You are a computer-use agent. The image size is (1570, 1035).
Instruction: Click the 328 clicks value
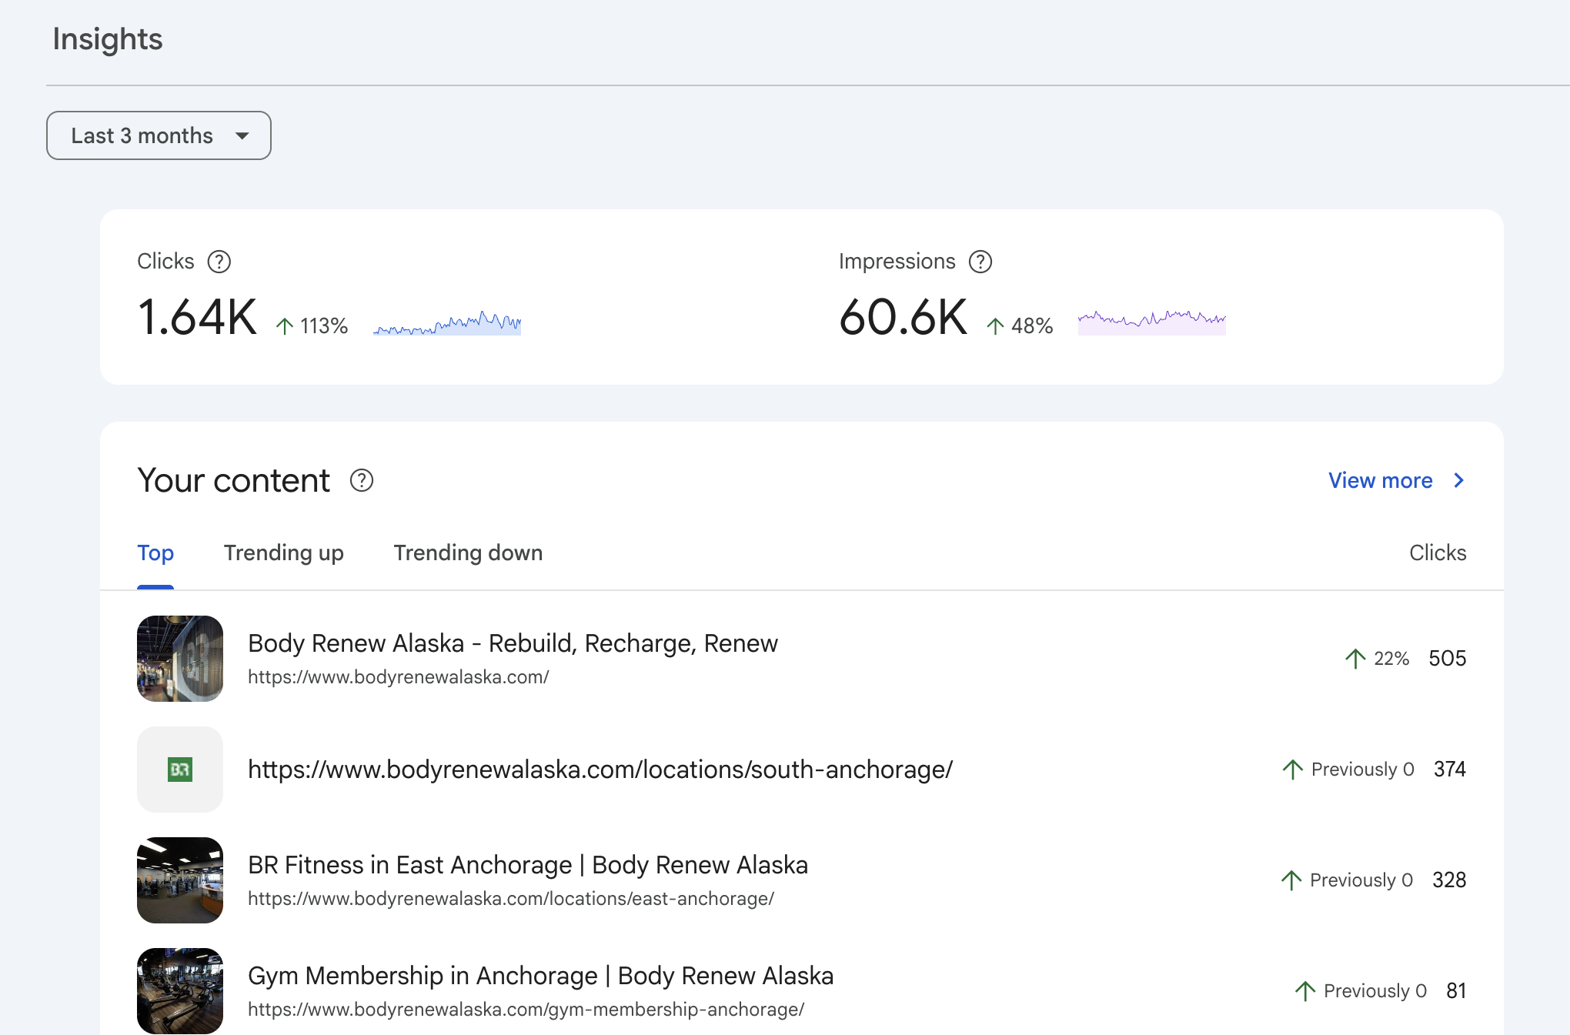[x=1449, y=880]
